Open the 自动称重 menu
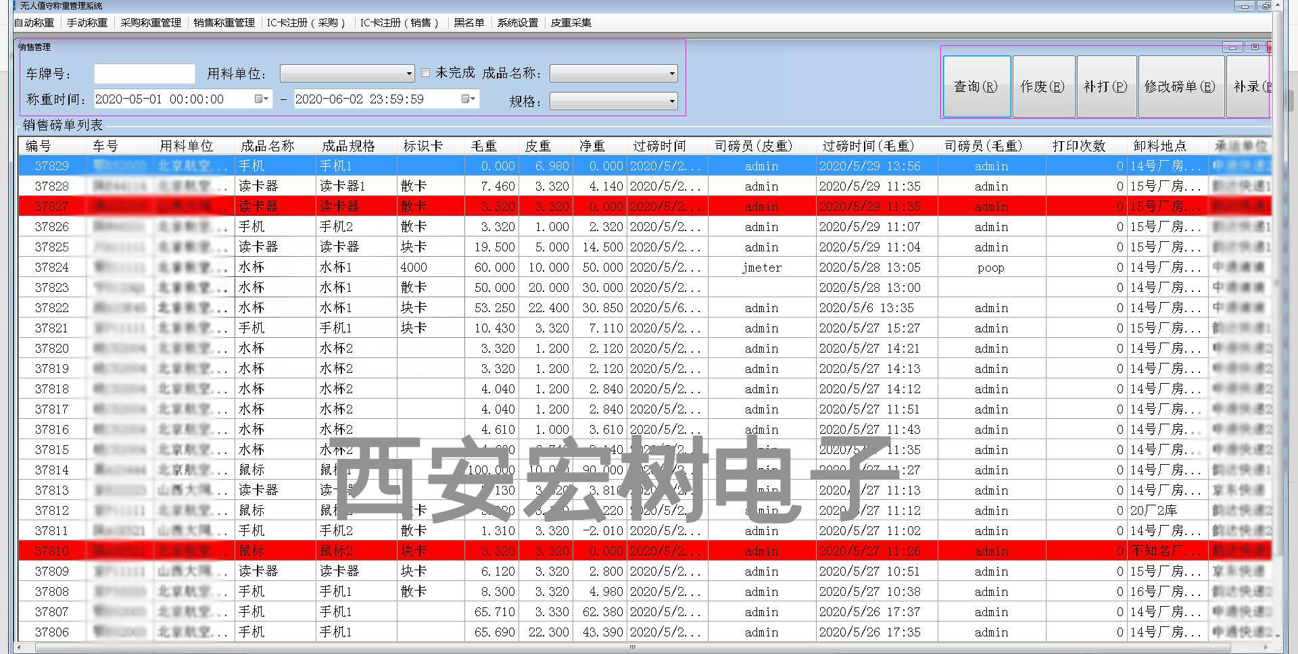1298x654 pixels. point(34,22)
